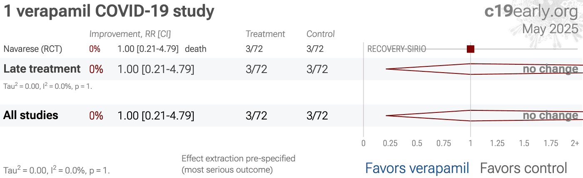Viewport: 583px width, 178px height.
Task: Click the Late treatment row heading
Action: [x=42, y=69]
